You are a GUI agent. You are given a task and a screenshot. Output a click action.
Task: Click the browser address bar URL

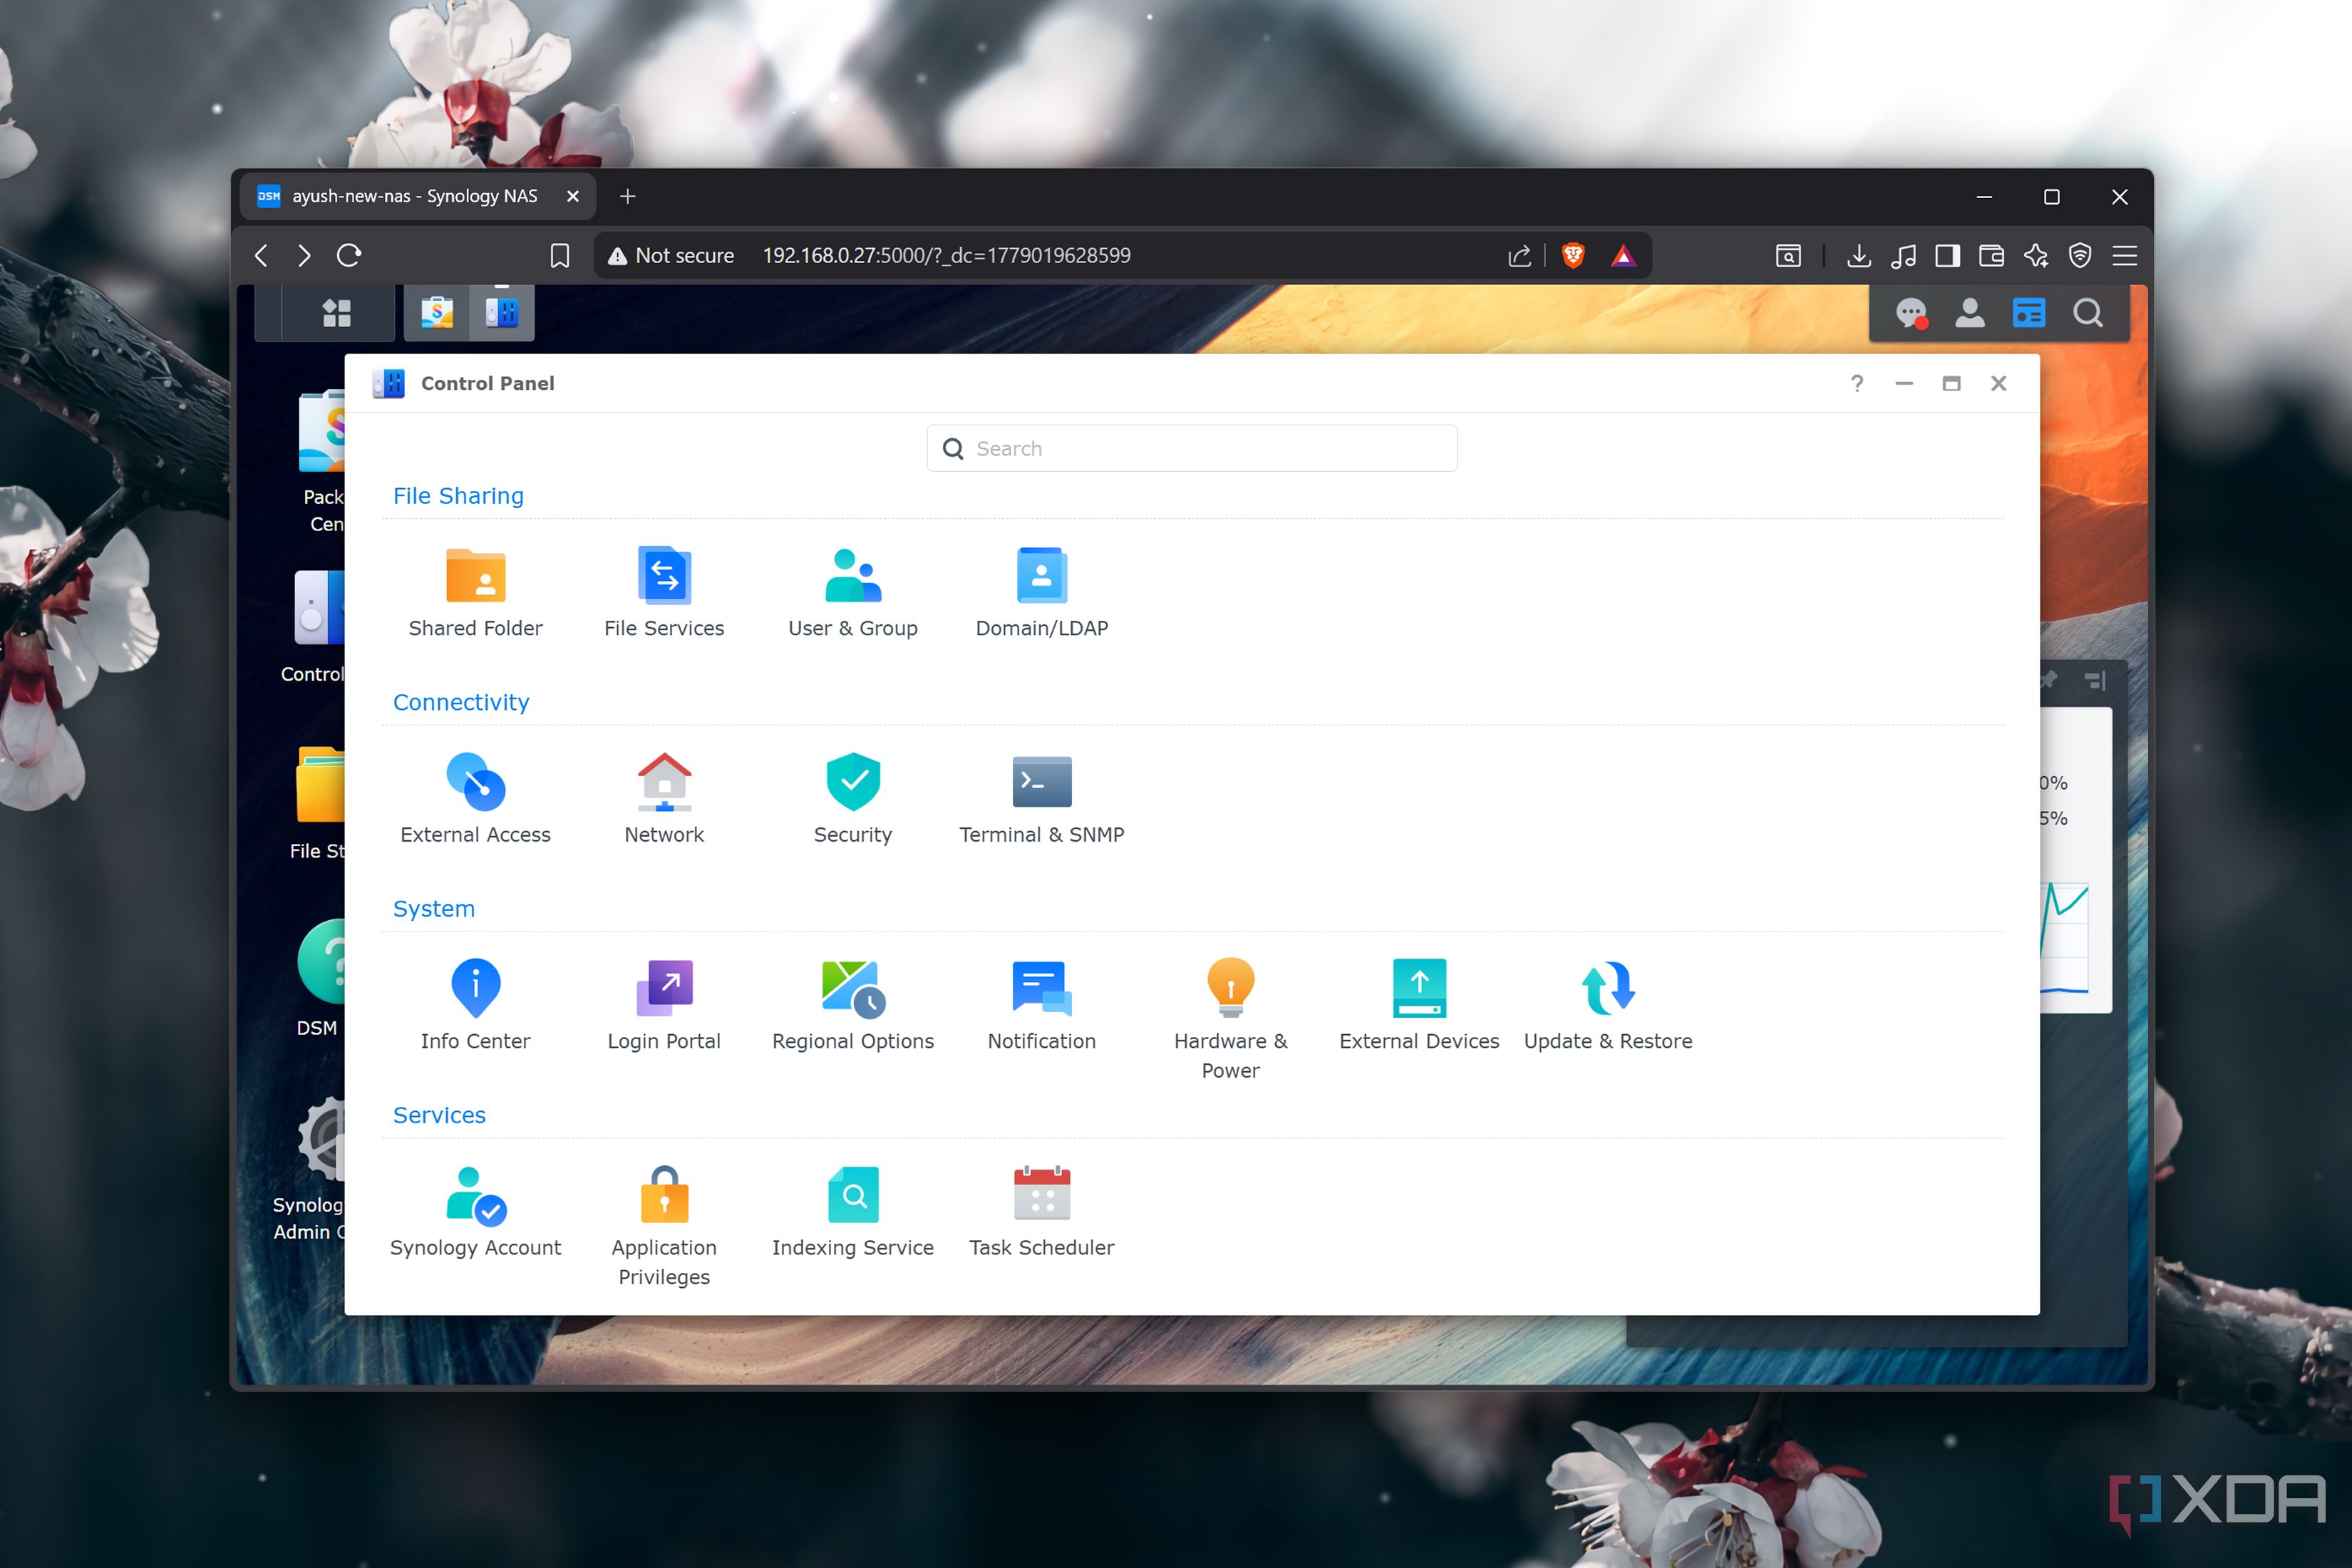[x=946, y=255]
